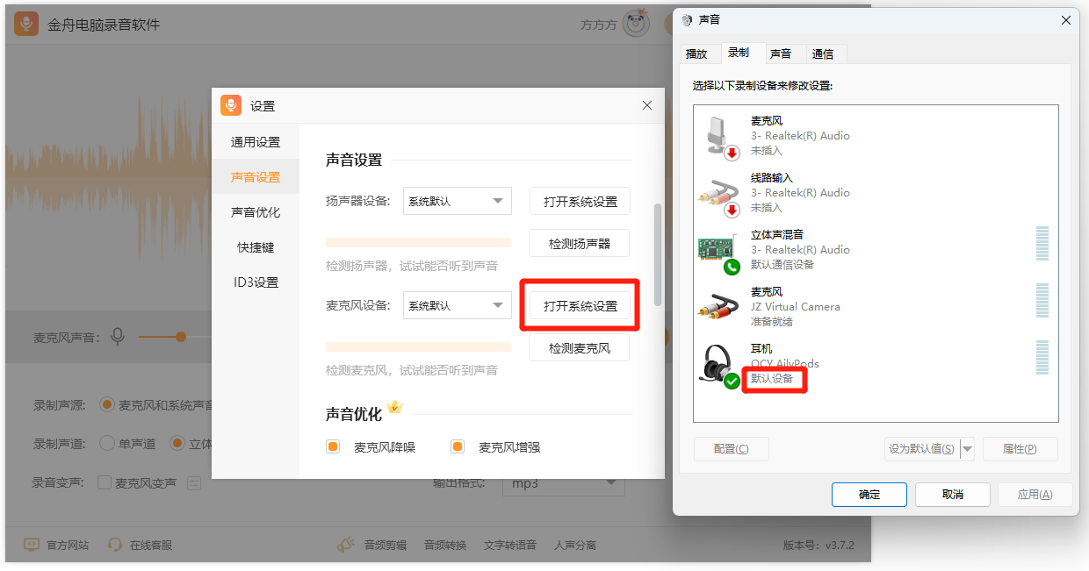The image size is (1089, 571).
Task: Expand the 设为默认值 dropdown arrow
Action: point(968,449)
